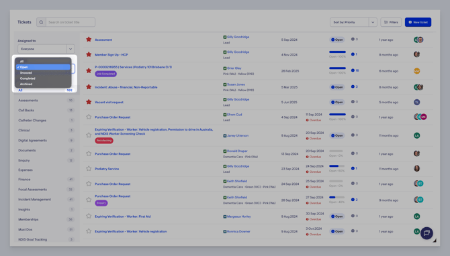Click the red Rescheduling tag

(x=104, y=141)
